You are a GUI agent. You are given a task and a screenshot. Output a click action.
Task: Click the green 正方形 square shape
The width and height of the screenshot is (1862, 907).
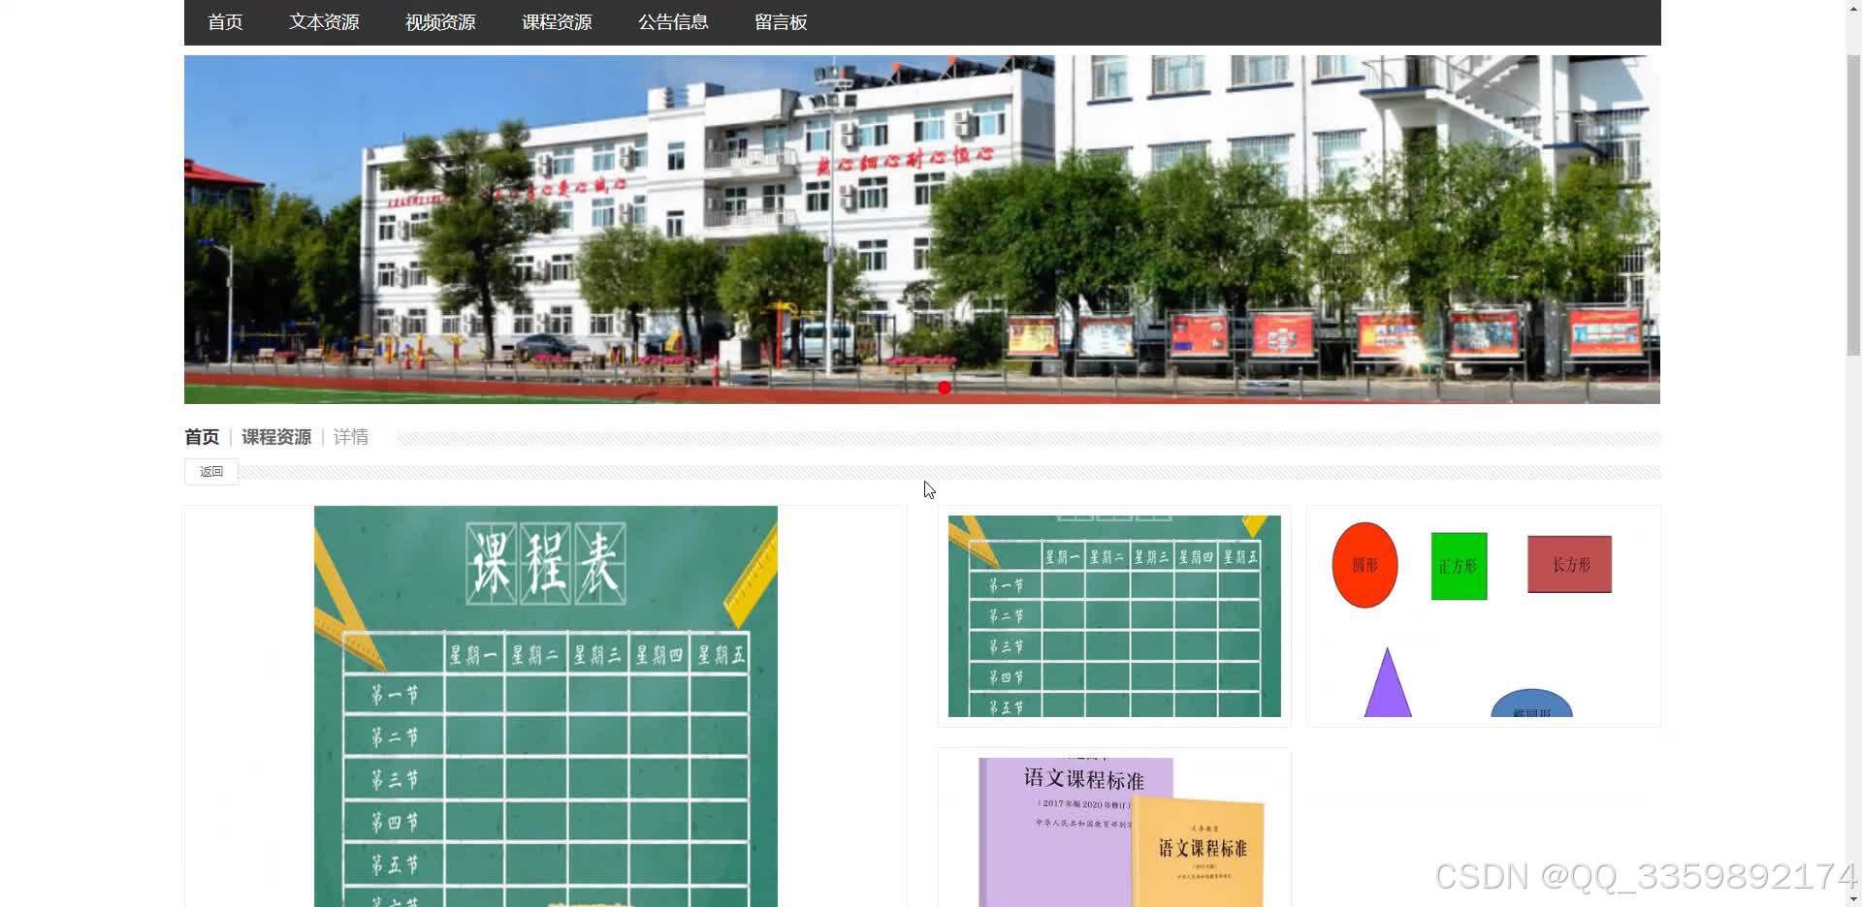click(1459, 566)
